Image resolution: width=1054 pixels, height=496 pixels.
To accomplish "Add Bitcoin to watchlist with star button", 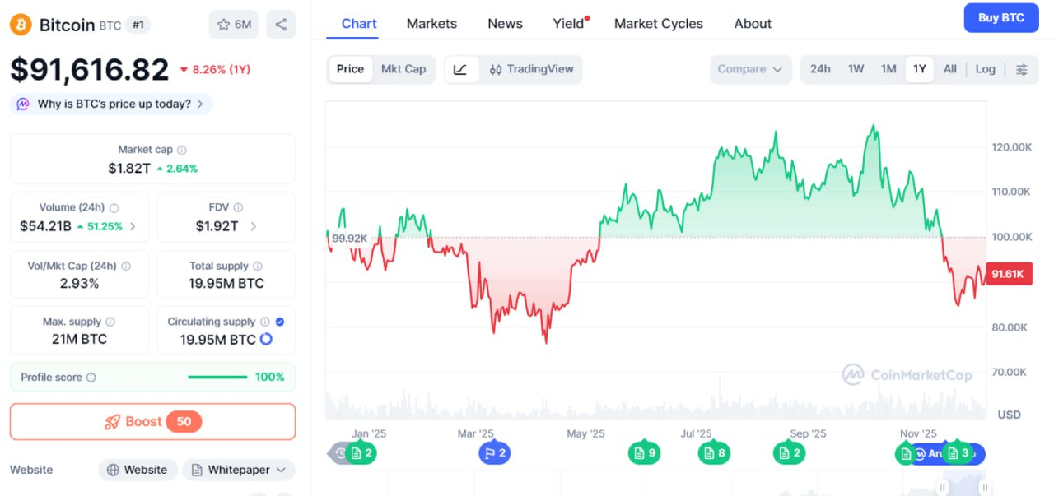I will [234, 25].
